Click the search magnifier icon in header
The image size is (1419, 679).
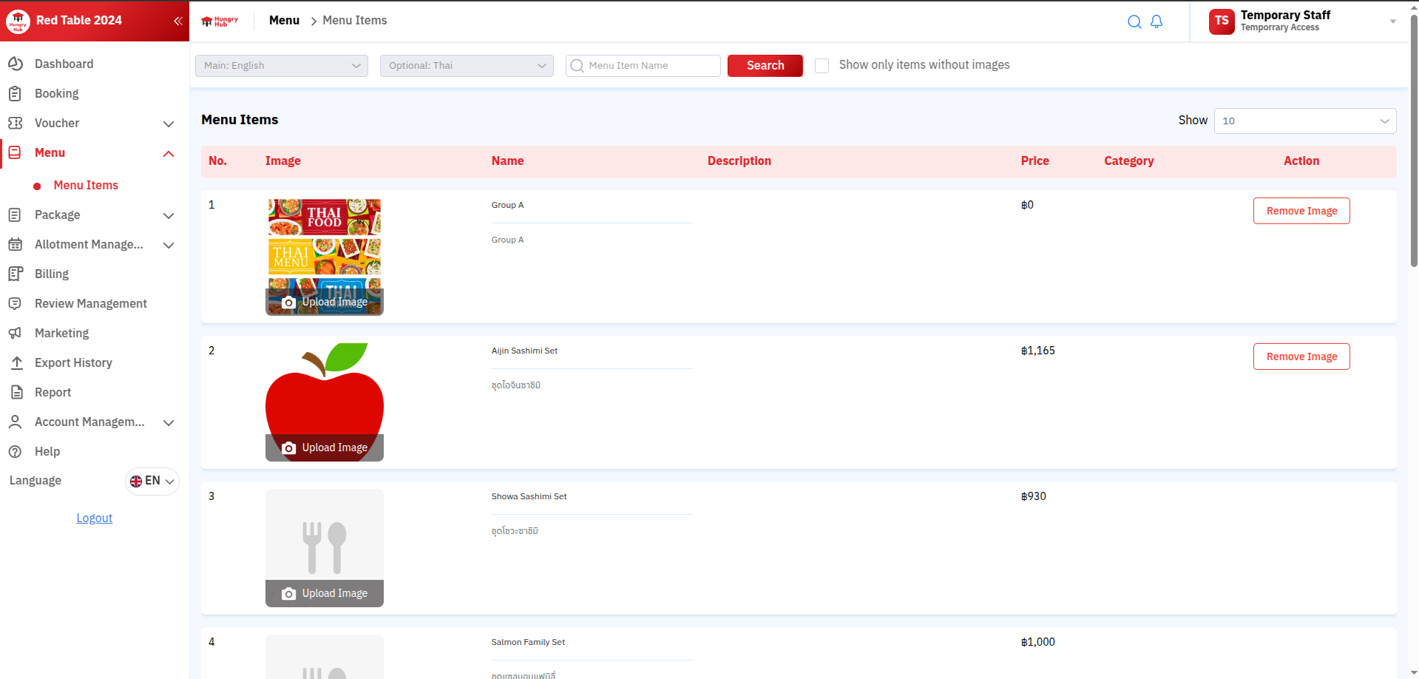pos(1134,21)
